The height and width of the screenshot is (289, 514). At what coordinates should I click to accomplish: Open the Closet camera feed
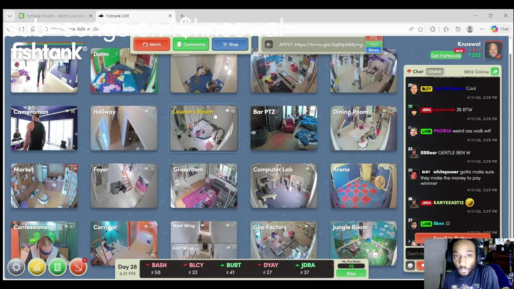(204, 70)
